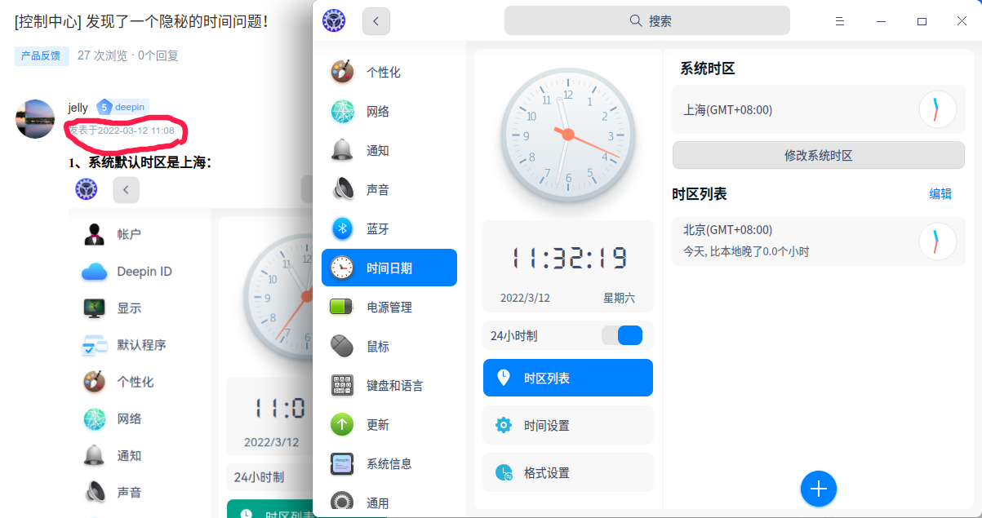Image resolution: width=982 pixels, height=518 pixels.
Task: Select the 蓝牙 (Bluetooth) sidebar icon
Action: [340, 228]
